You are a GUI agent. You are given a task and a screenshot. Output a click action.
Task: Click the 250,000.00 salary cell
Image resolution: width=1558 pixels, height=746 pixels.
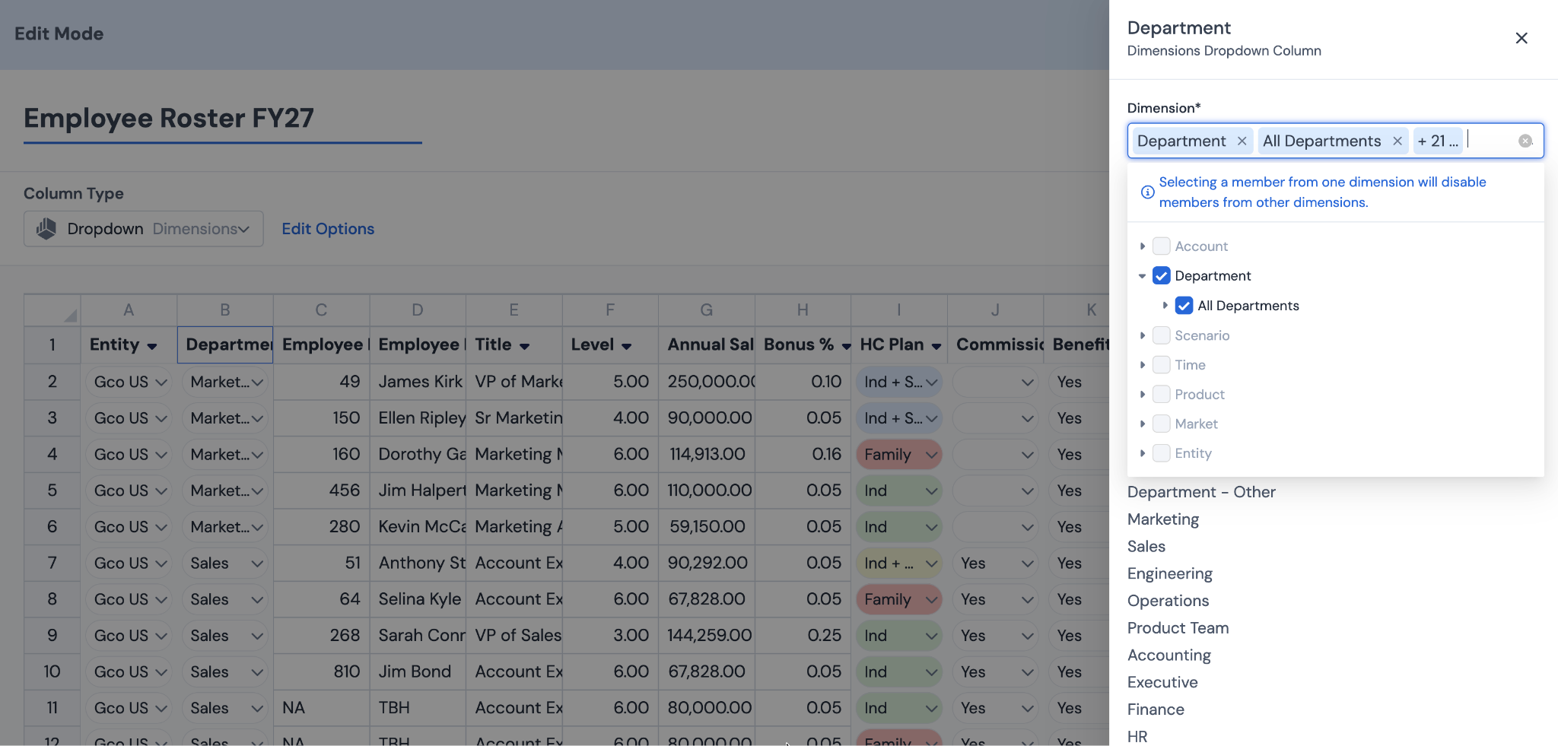tap(707, 383)
